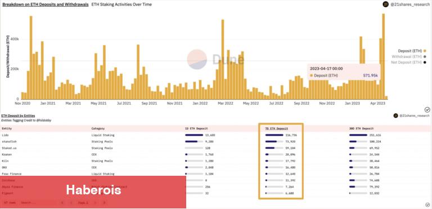Click Lido's 7D deposit value 116,736
The height and width of the screenshot is (209, 432).
(x=291, y=135)
